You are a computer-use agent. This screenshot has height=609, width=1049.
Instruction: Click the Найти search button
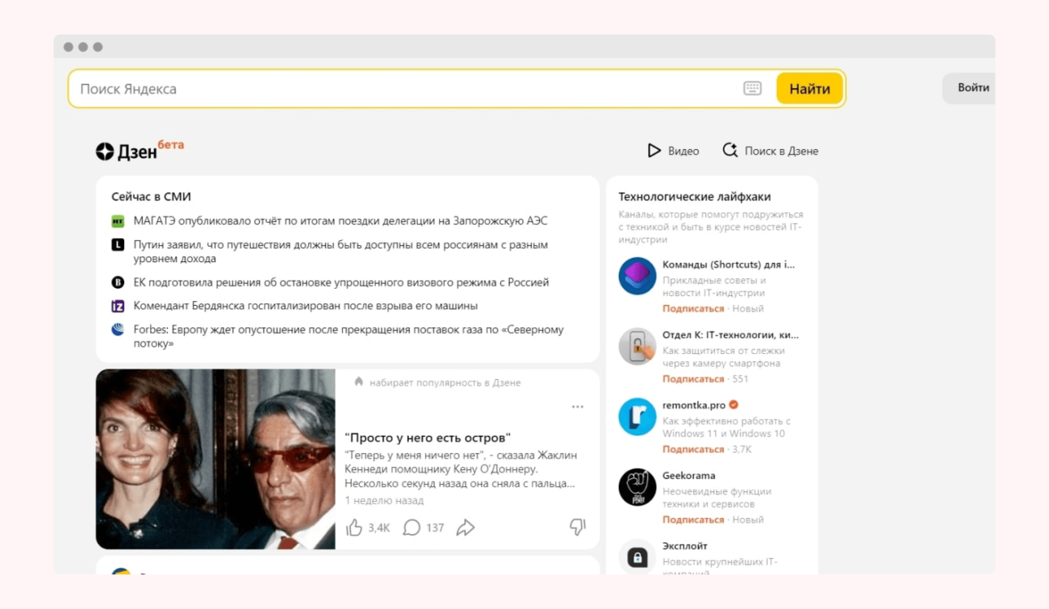809,89
